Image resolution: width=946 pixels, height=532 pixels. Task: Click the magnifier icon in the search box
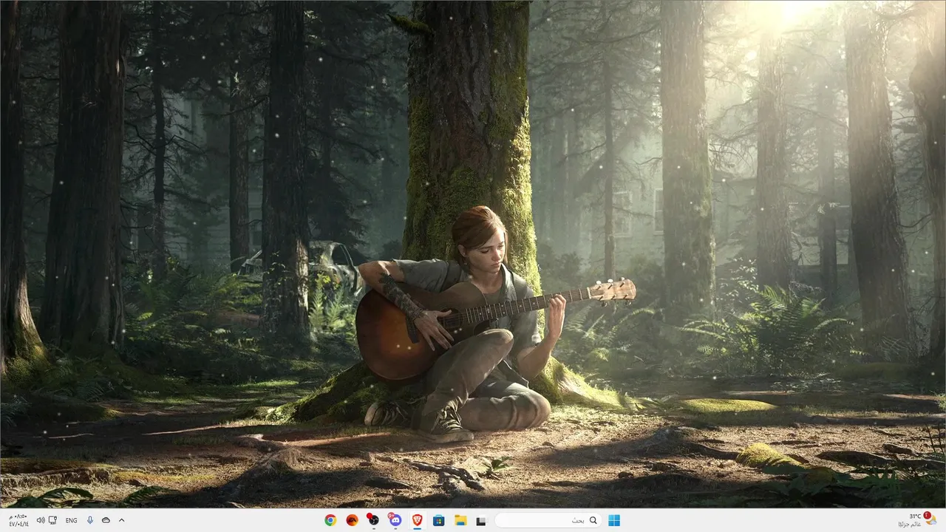coord(593,520)
